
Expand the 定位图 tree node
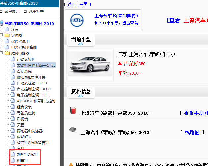pyautogui.click(x=1, y=35)
